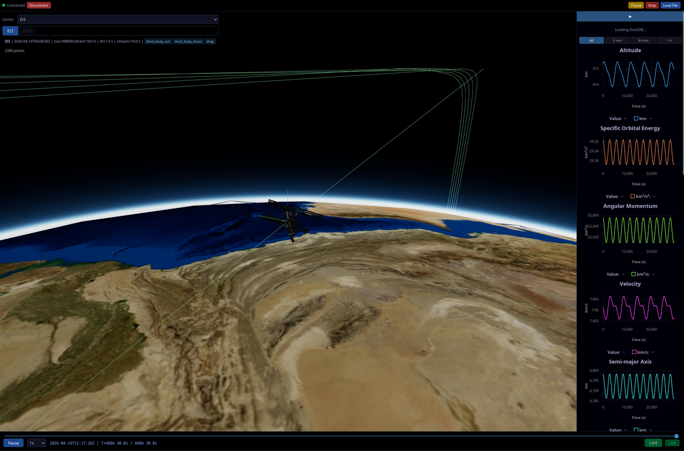Image resolution: width=684 pixels, height=451 pixels.
Task: Click the timestamp '2026-04-19T12:17:26Z' in bottom bar
Action: point(72,442)
